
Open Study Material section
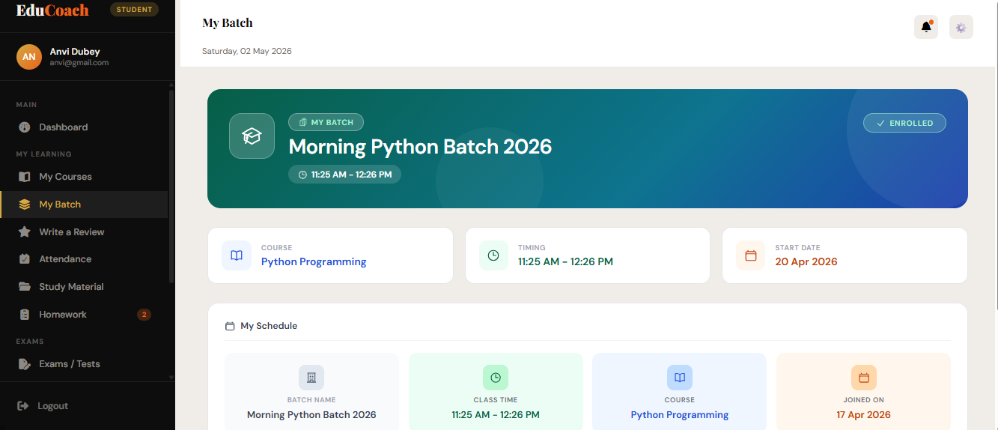(x=84, y=287)
